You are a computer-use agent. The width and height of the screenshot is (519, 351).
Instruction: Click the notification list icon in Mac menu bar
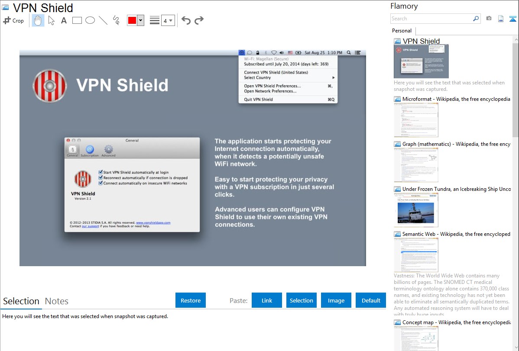[358, 53]
